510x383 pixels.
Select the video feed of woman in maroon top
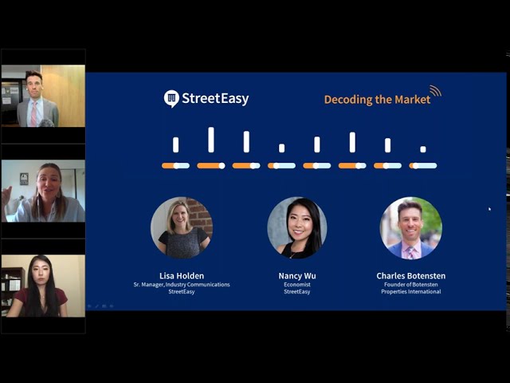tap(43, 286)
